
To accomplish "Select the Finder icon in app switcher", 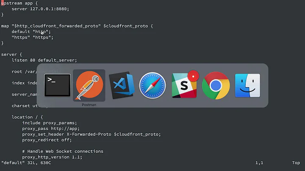I will pyautogui.click(x=247, y=85).
